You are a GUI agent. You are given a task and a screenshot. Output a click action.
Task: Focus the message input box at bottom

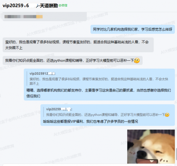[88, 165]
